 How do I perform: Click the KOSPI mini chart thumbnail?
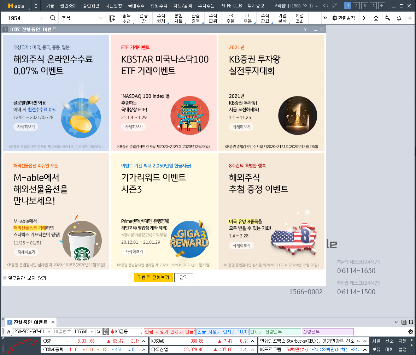click(22, 345)
